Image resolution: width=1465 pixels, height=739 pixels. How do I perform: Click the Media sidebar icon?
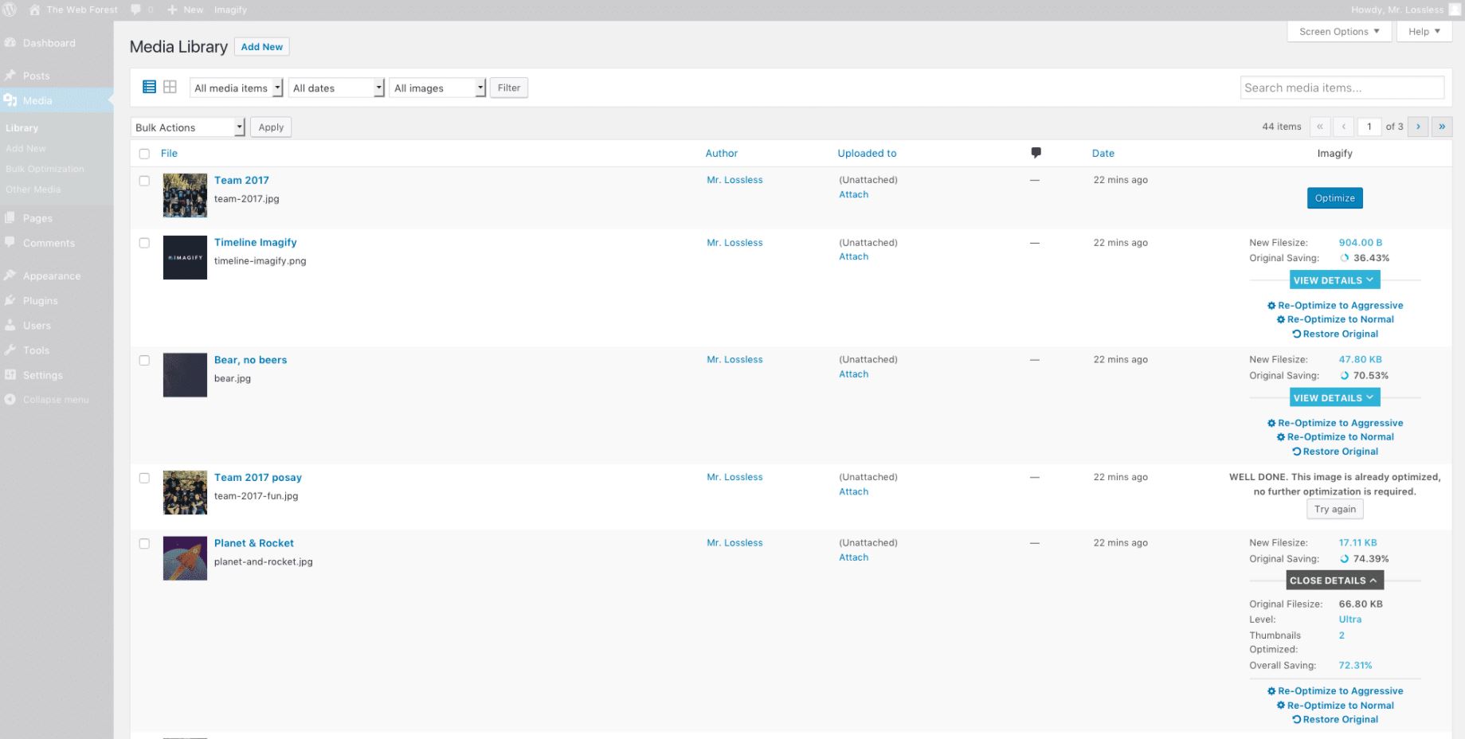point(10,100)
